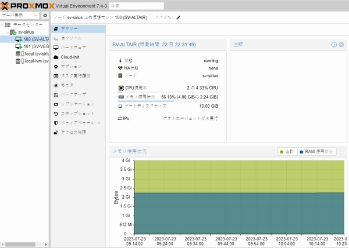The height and width of the screenshot is (248, 349).
Task: Click the IPs network icon
Action: (120, 119)
